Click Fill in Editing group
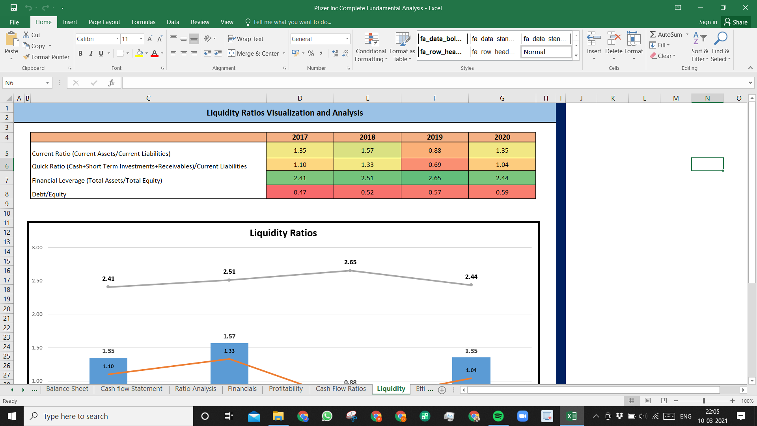 click(x=660, y=45)
